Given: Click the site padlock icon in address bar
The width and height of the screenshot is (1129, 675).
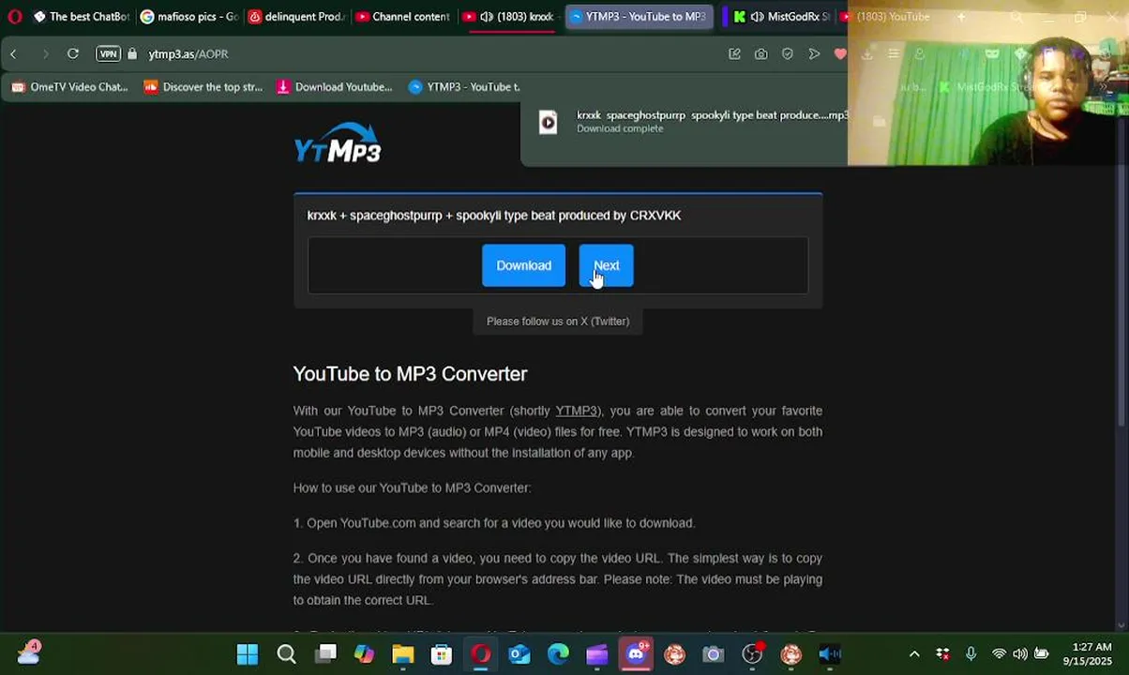Looking at the screenshot, I should point(132,54).
